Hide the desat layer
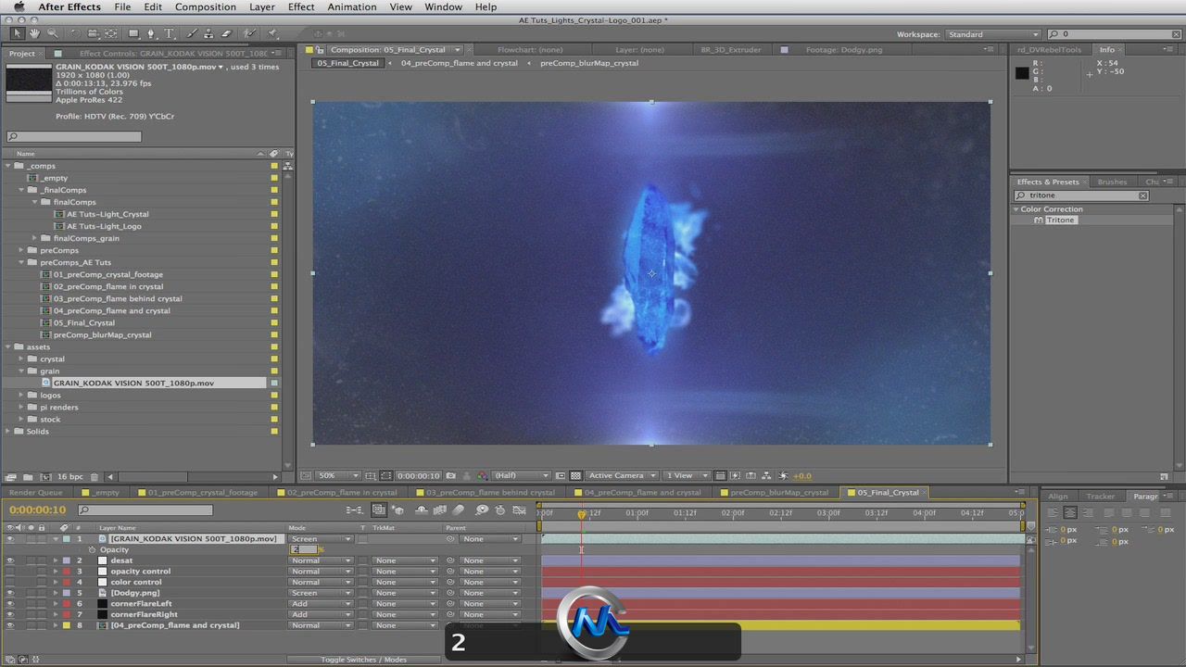The image size is (1186, 667). 10,560
